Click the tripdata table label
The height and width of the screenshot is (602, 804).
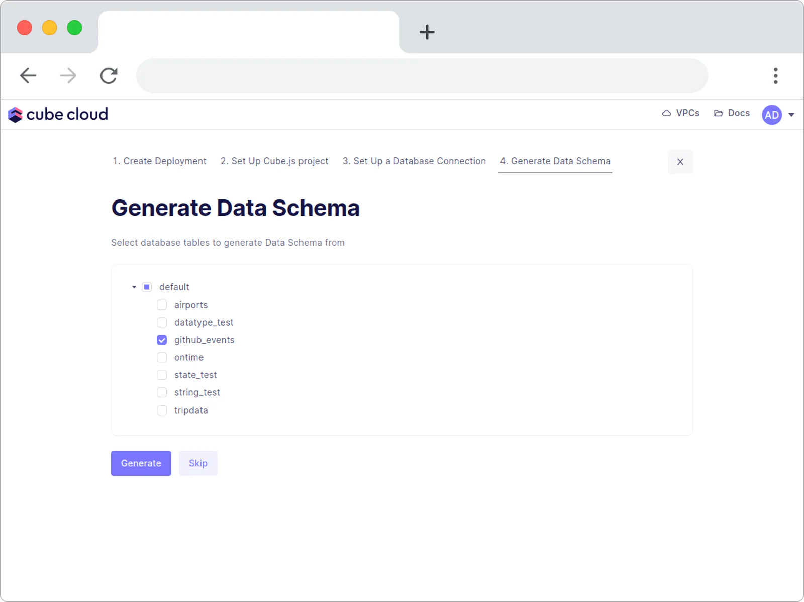(191, 411)
